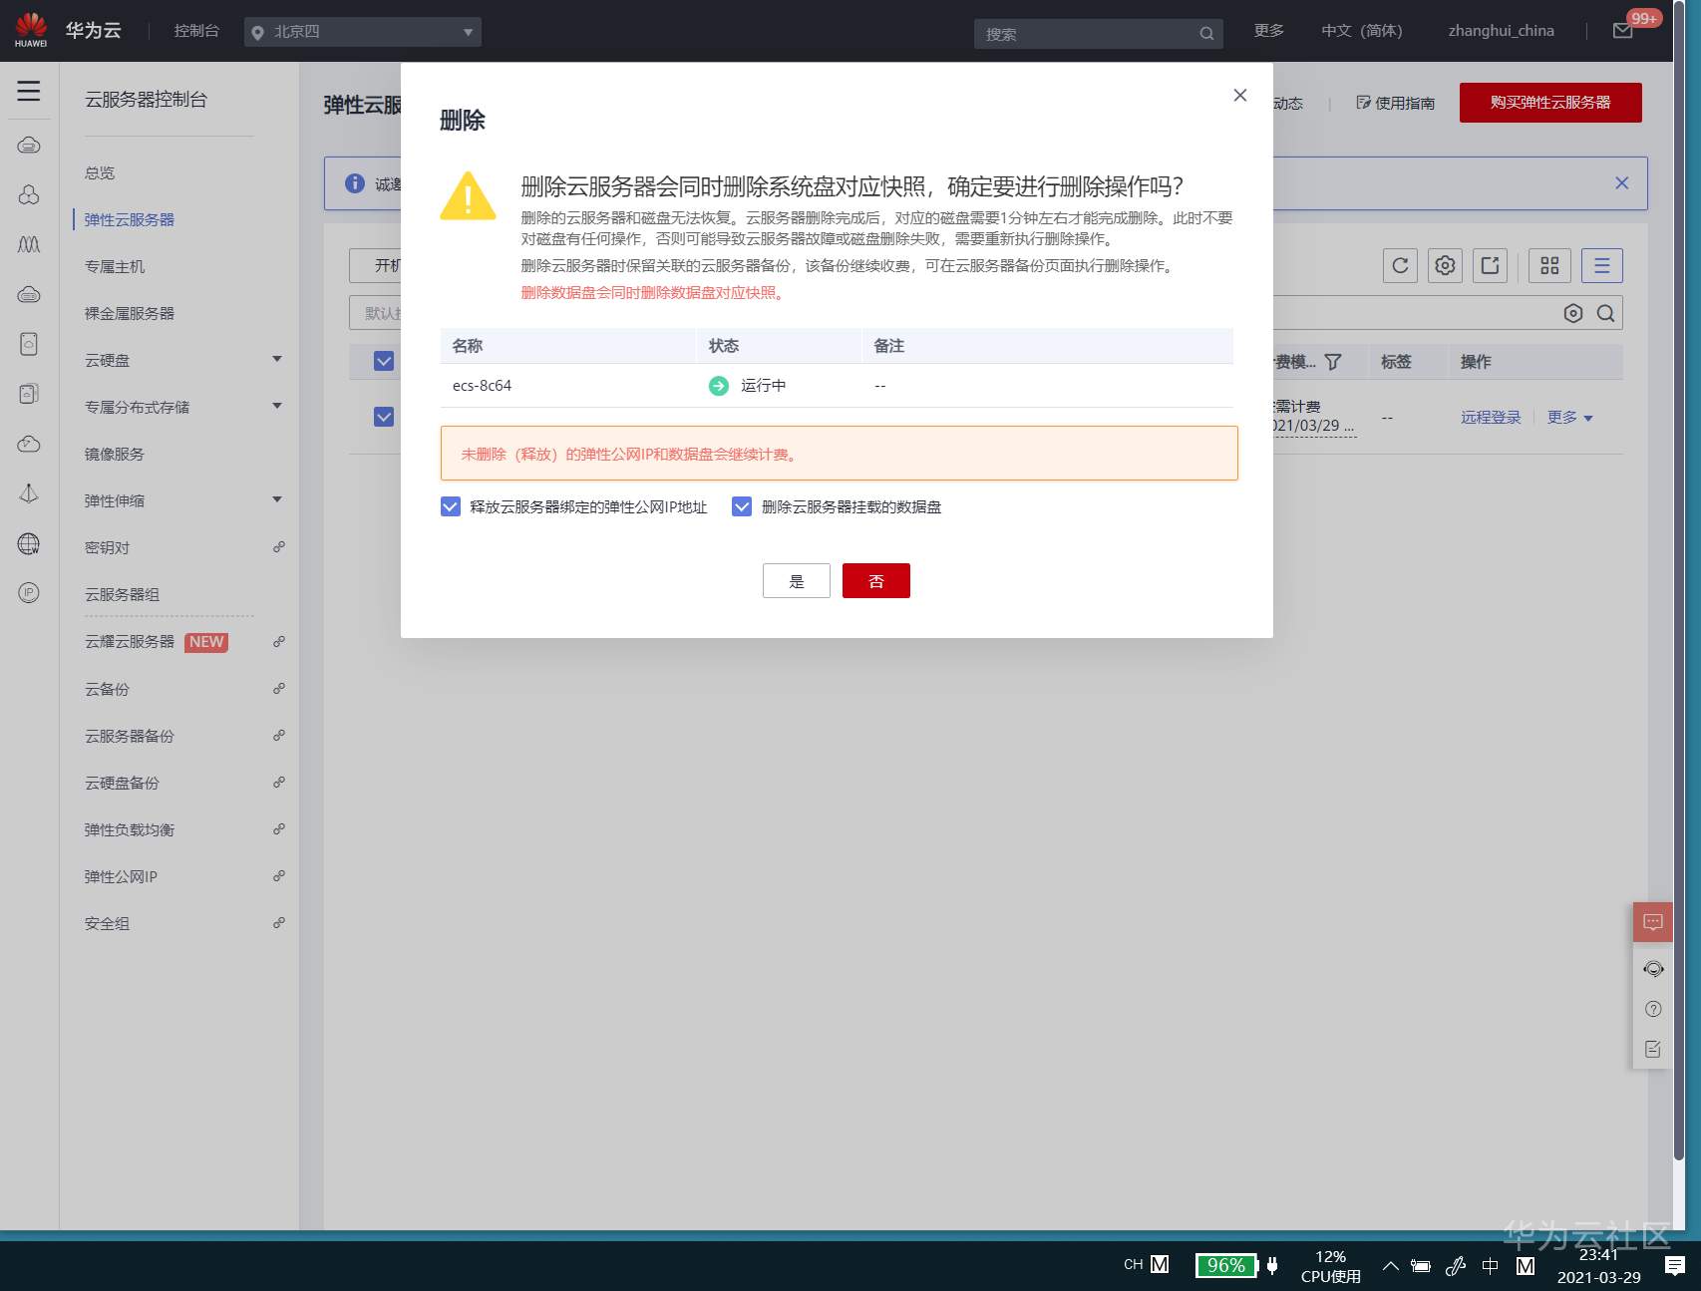Viewport: 1701px width, 1291px height.
Task: Open 弹性负载均衡 in the sidebar
Action: click(x=130, y=830)
